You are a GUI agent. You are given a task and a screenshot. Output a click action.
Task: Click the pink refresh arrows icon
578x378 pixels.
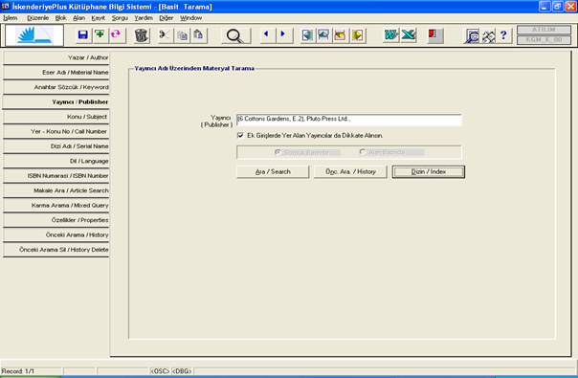116,35
